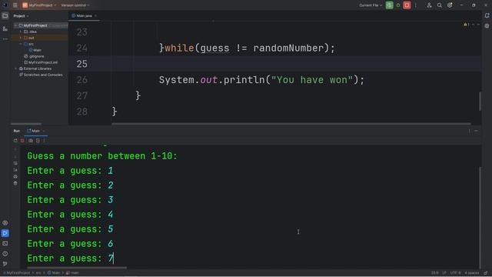This screenshot has width=492, height=277.
Task: Click MyFirstProject breadcrumb in status bar
Action: tap(17, 273)
